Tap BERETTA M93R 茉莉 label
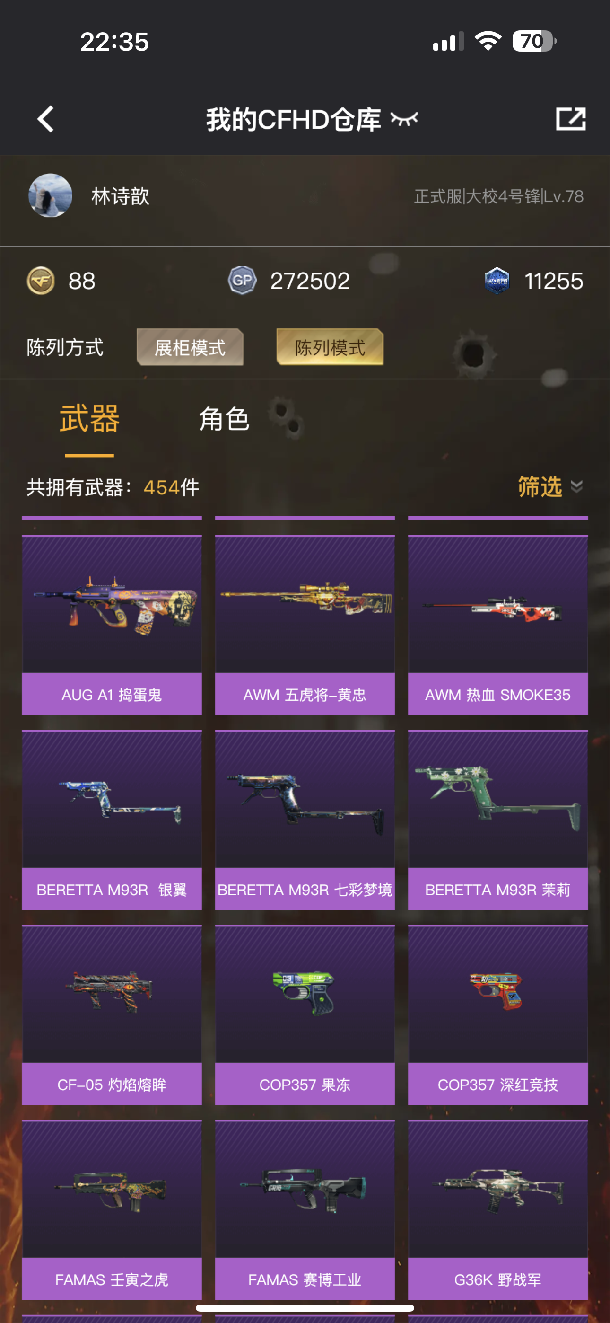 (498, 889)
